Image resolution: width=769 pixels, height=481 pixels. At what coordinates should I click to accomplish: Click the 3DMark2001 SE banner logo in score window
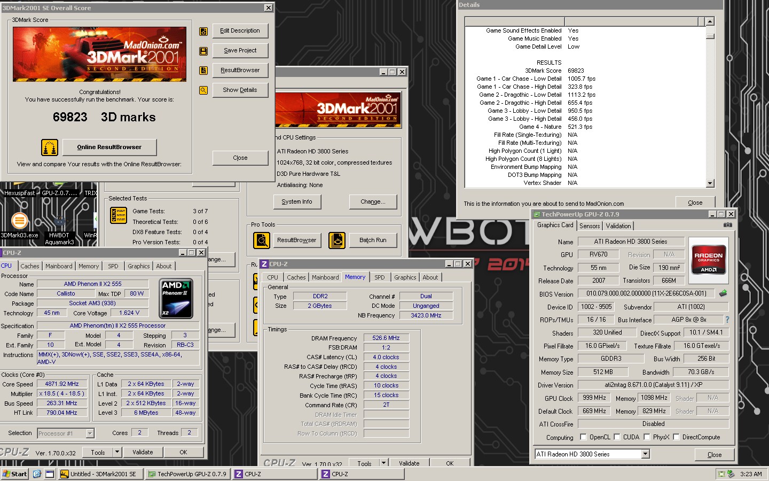point(99,54)
